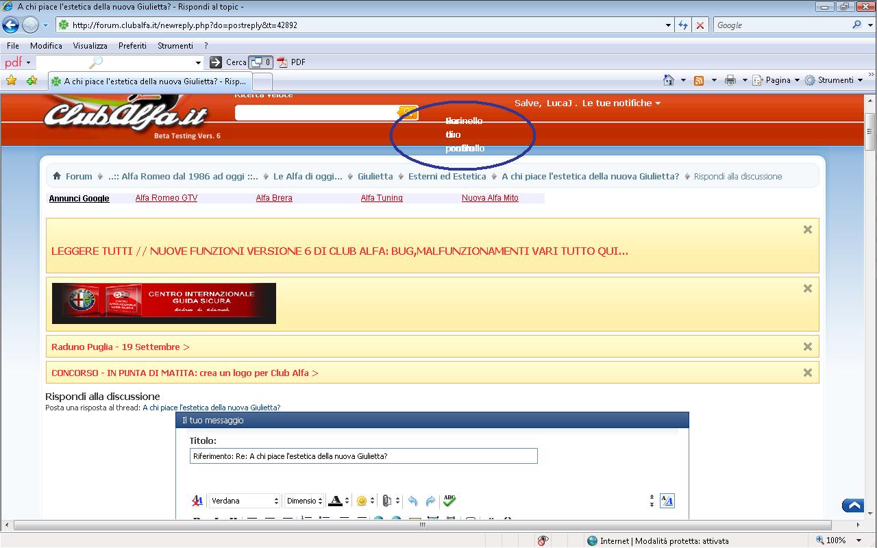Open the Preferiti menu
The image size is (877, 548).
(x=132, y=46)
